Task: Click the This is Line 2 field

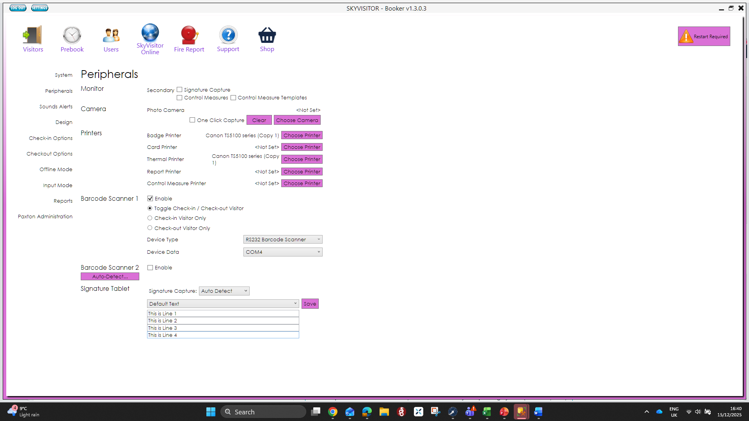Action: (x=222, y=321)
